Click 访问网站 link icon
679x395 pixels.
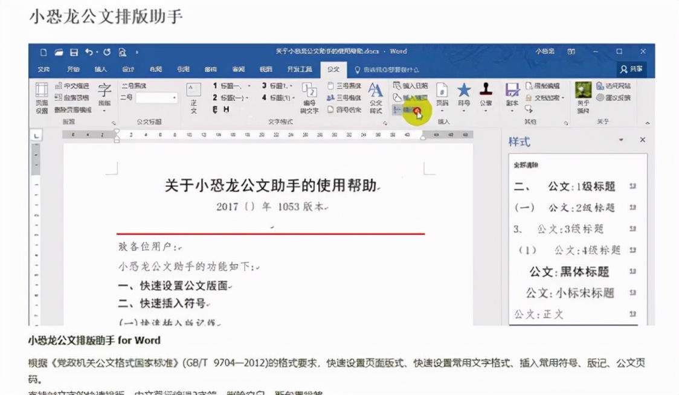(x=613, y=86)
